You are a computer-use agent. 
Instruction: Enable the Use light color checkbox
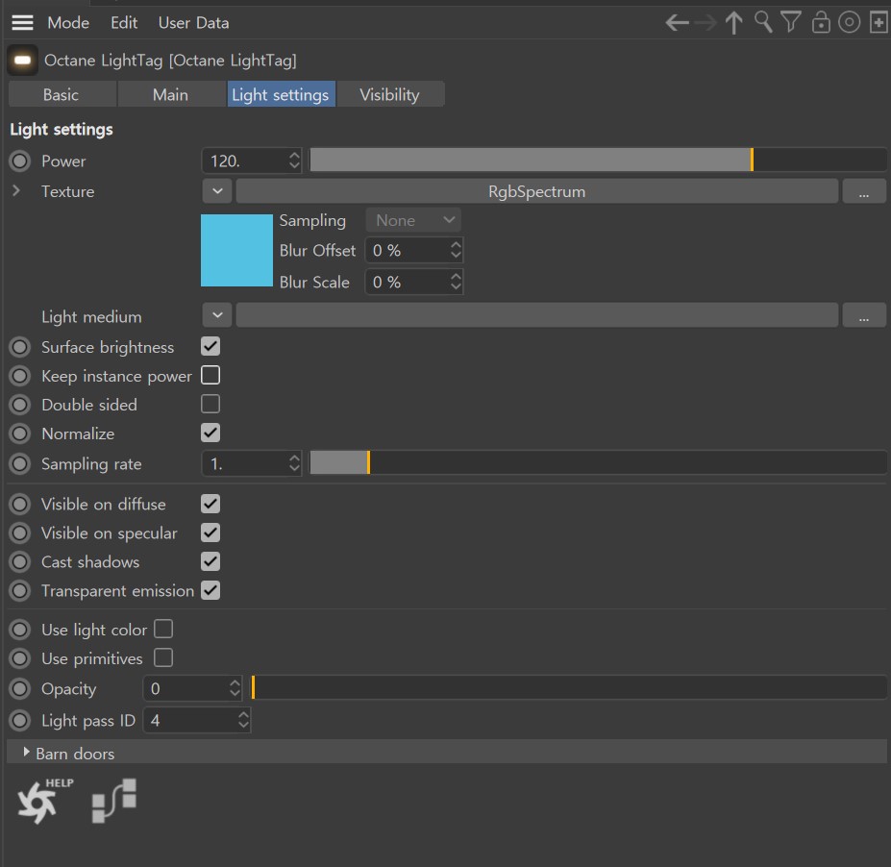(163, 629)
